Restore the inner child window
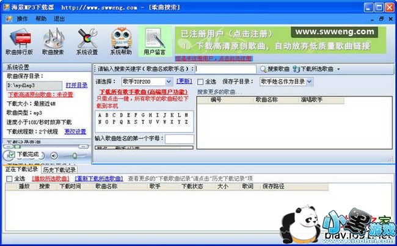 pyautogui.click(x=381, y=19)
